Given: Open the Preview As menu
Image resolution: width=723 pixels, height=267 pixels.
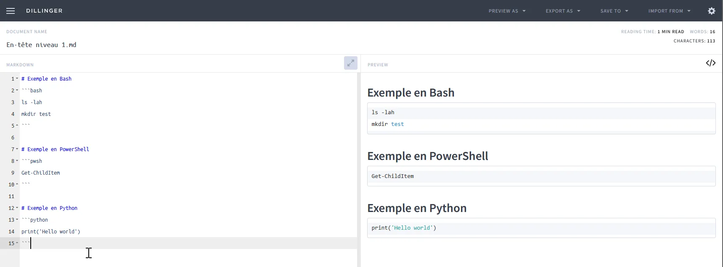Looking at the screenshot, I should tap(507, 11).
